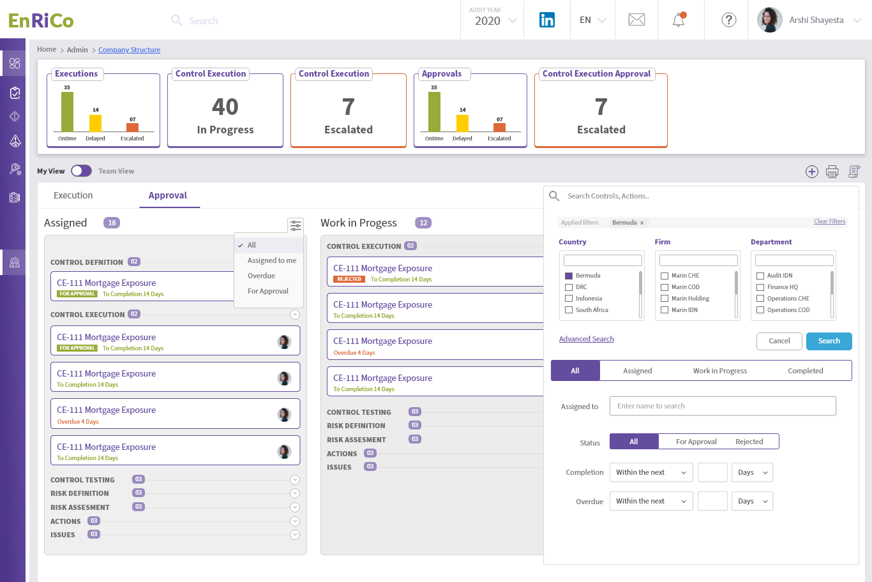Select Completed filter tab
872x582 pixels.
point(806,371)
